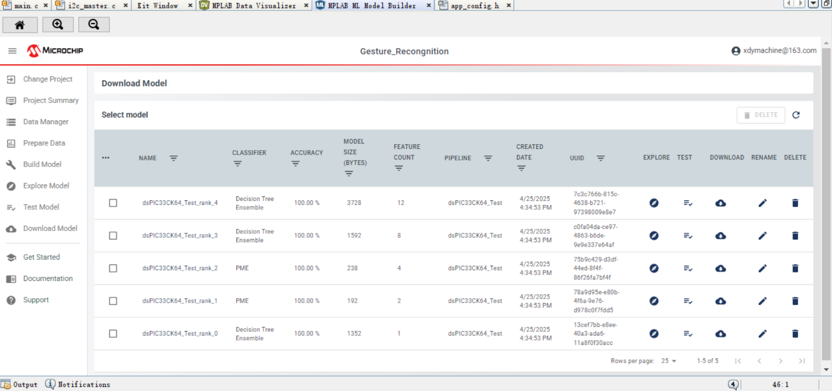Delete model dsPIC33CK64_Test_rank_4 via trash icon
Viewport: 832px width, 391px height.
pos(795,203)
